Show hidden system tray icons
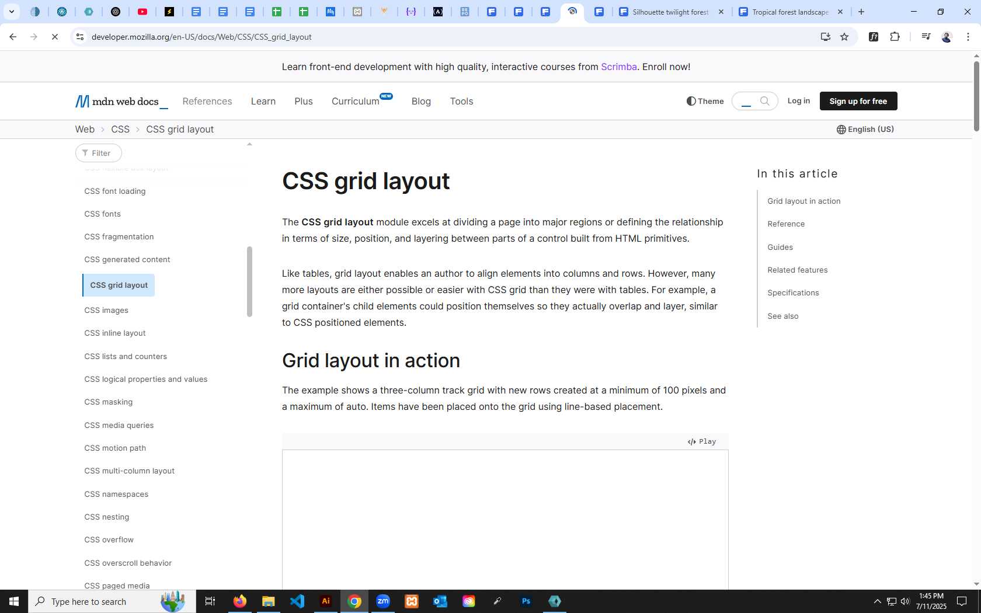 tap(877, 601)
